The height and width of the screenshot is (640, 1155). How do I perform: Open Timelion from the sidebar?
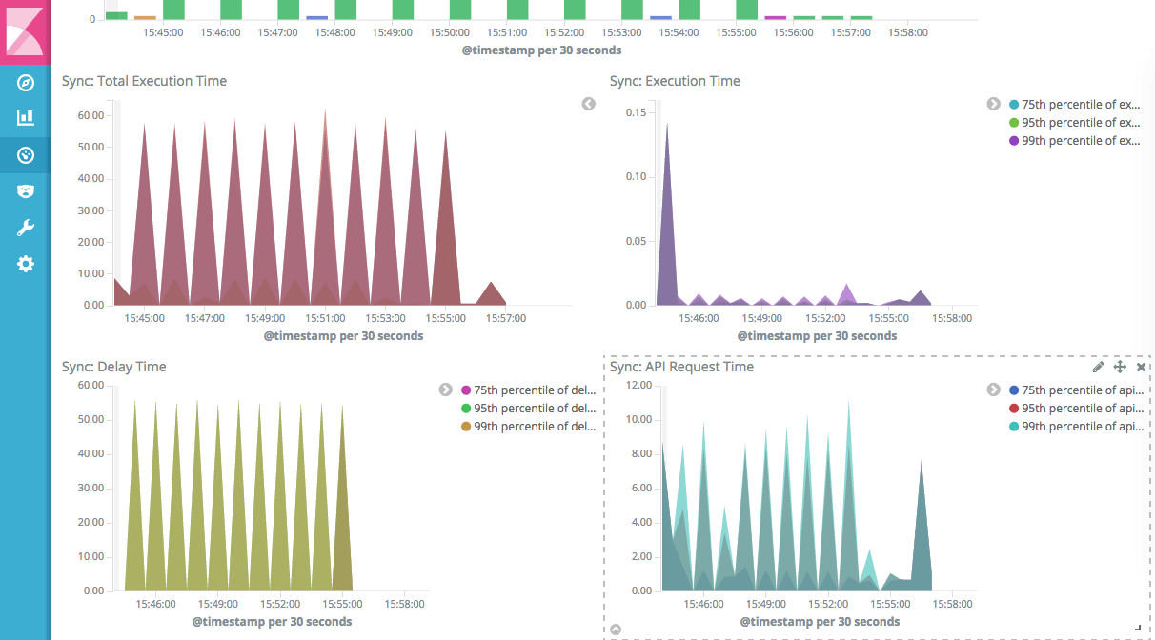coord(26,191)
